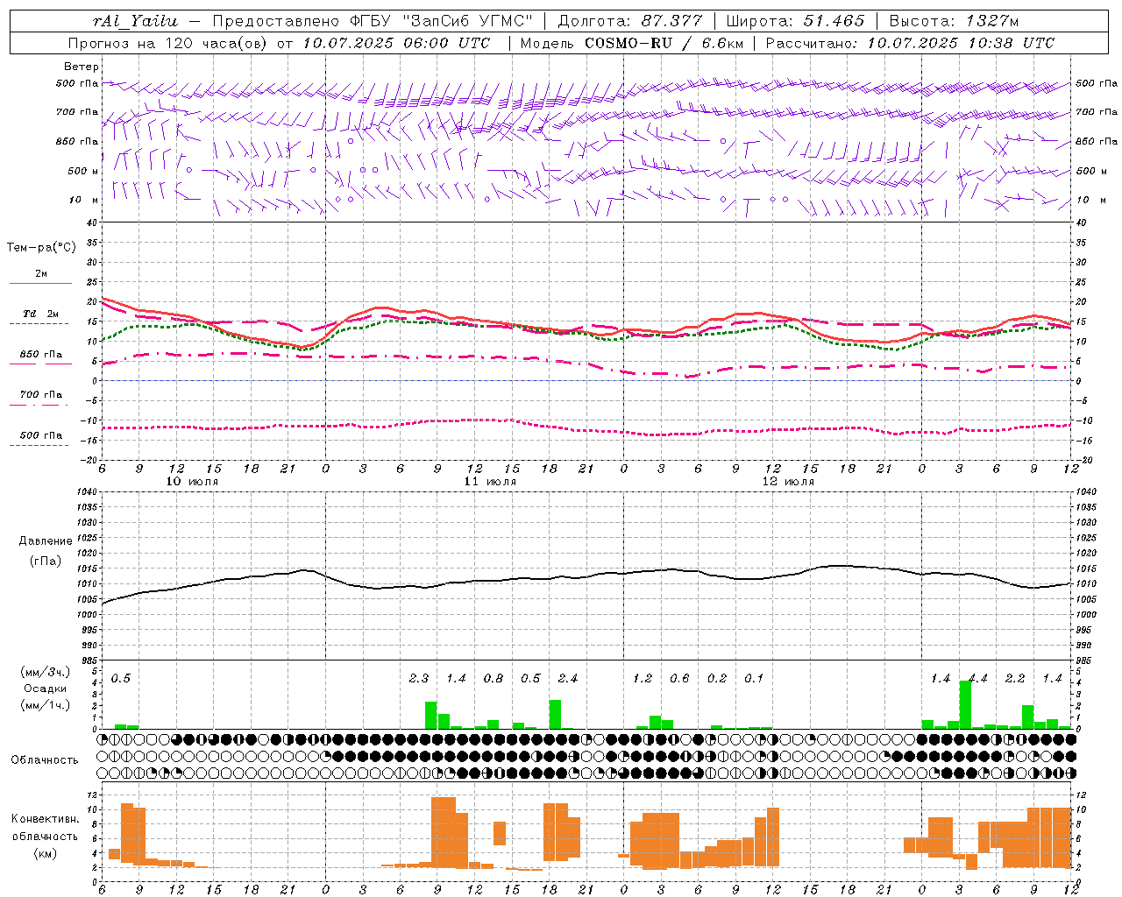Click the 0.1 precipitation total

[754, 678]
